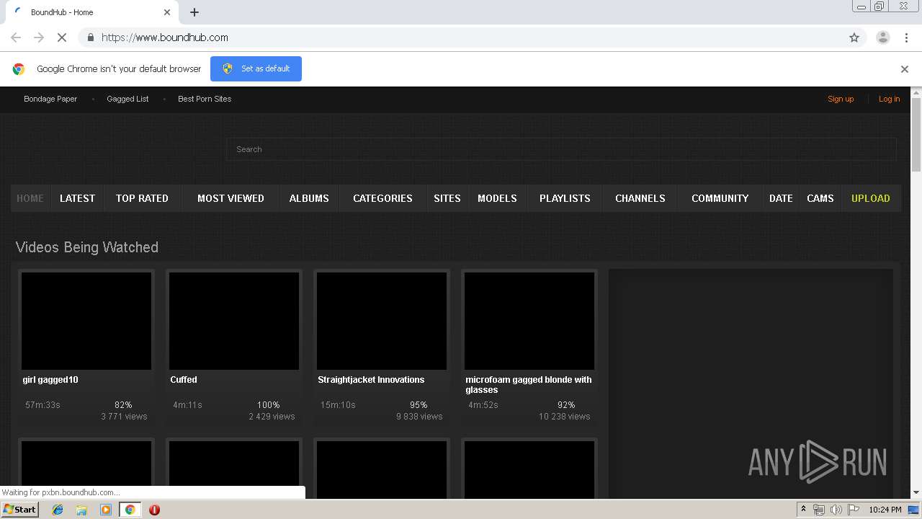The image size is (922, 519).
Task: Click the Set as default button
Action: 256,68
